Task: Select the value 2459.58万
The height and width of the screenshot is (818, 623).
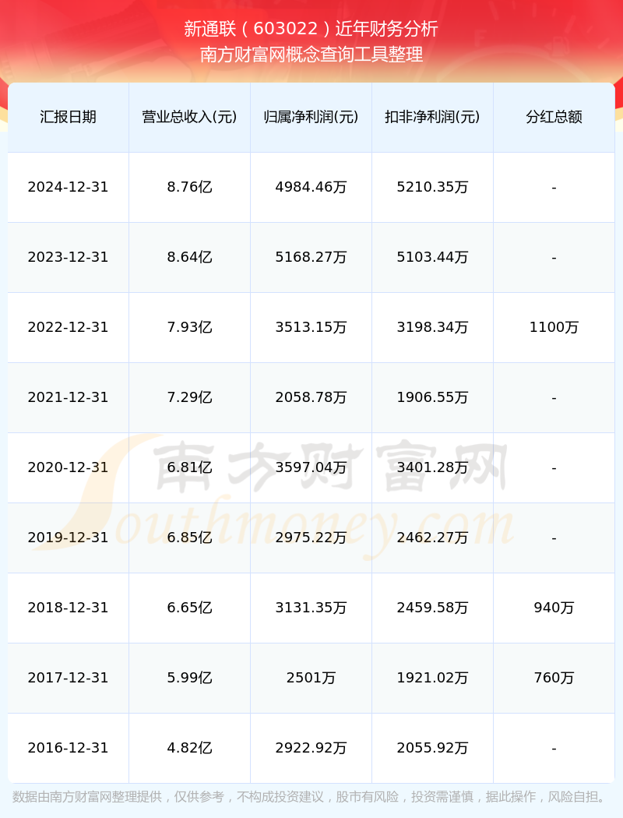Action: pos(432,608)
